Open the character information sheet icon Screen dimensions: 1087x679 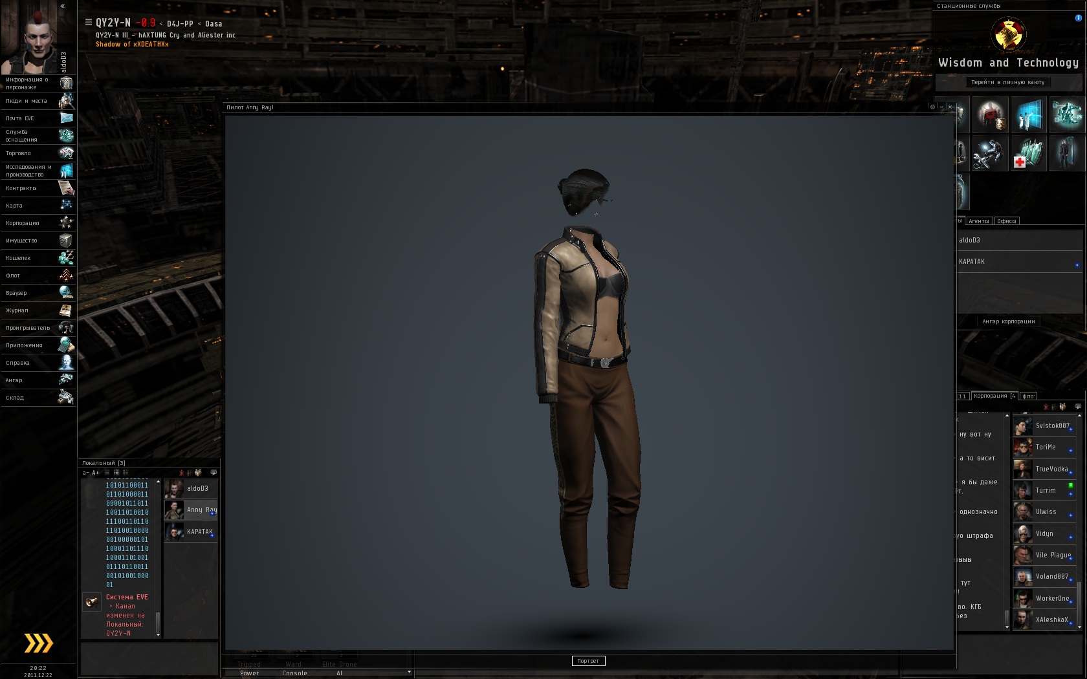pos(66,83)
